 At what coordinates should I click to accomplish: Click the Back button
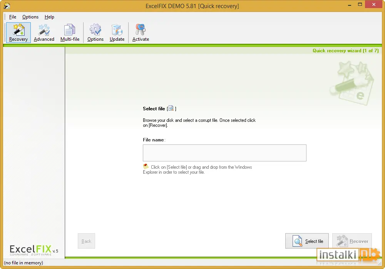[x=86, y=241]
